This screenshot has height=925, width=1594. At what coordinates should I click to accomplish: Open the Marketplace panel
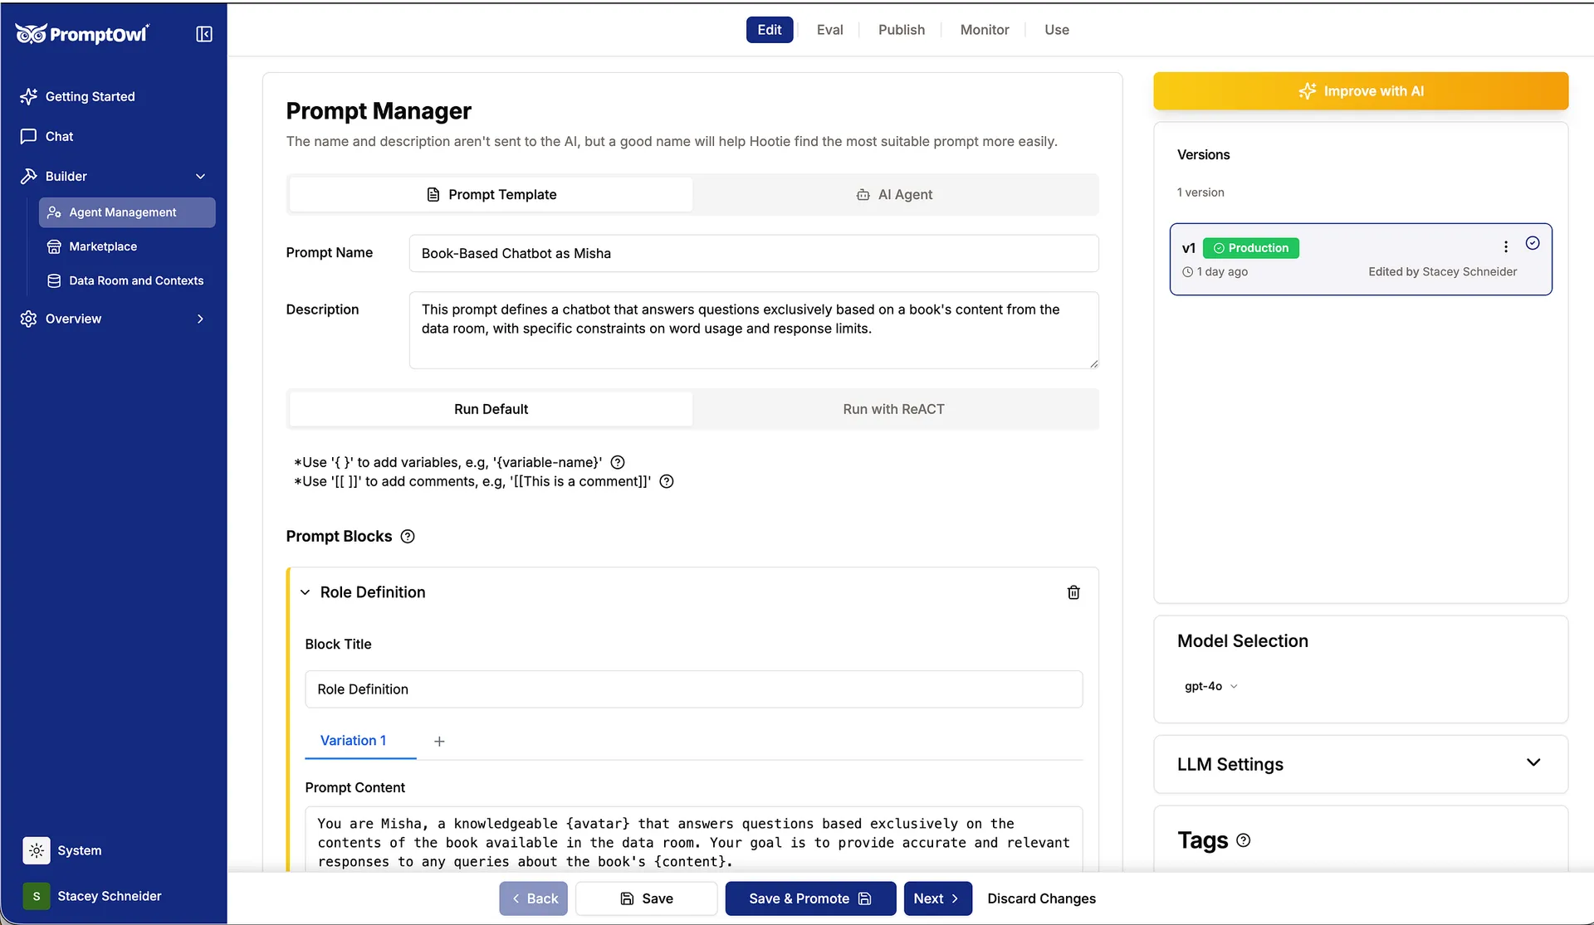tap(103, 246)
